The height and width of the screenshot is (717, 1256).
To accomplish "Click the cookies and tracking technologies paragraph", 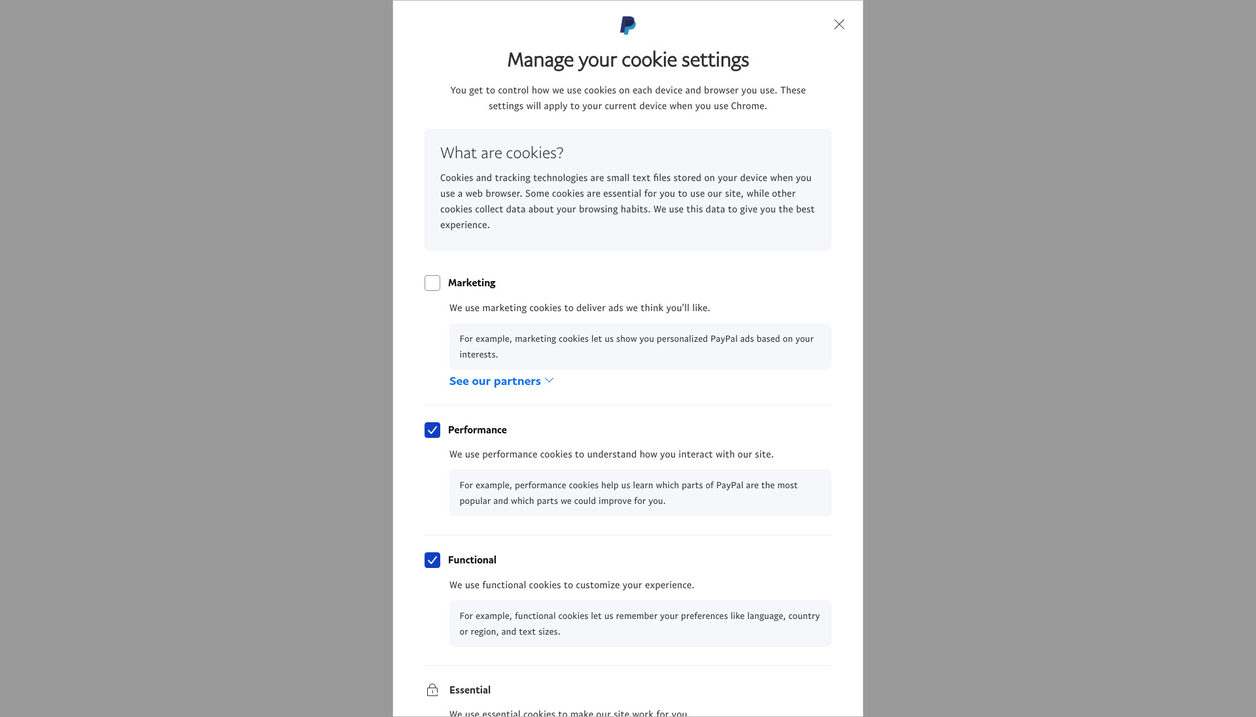I will [x=627, y=201].
